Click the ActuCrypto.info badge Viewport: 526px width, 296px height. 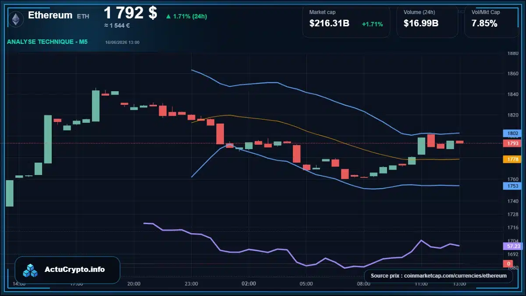pos(68,270)
